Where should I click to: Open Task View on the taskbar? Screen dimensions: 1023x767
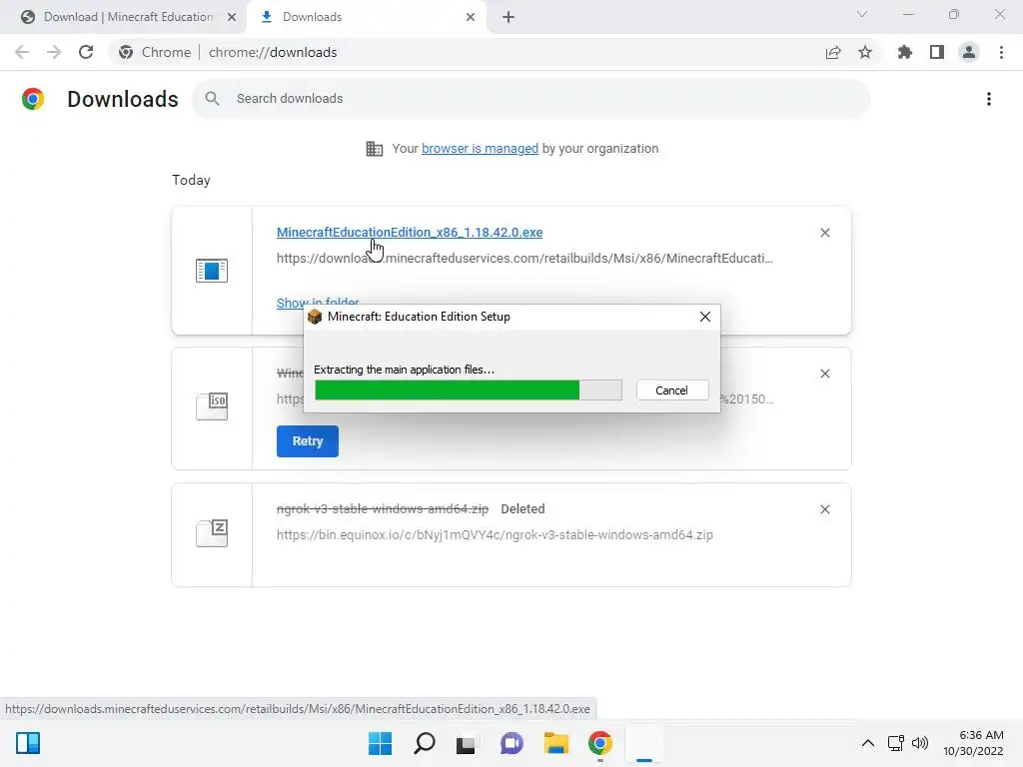coord(466,743)
